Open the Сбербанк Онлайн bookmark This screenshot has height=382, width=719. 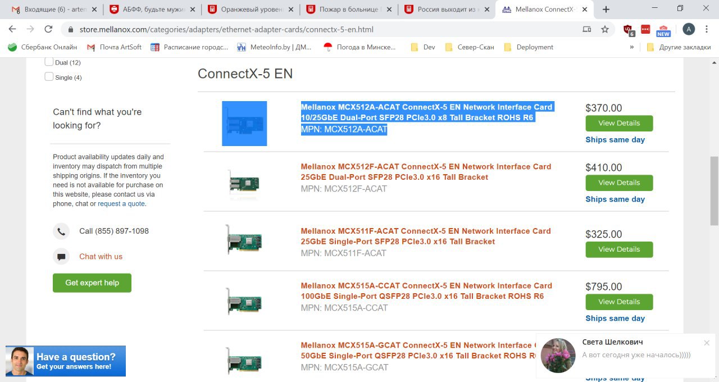click(42, 47)
